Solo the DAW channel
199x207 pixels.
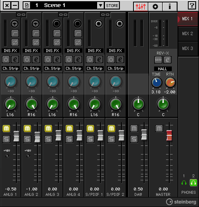pos(134,139)
